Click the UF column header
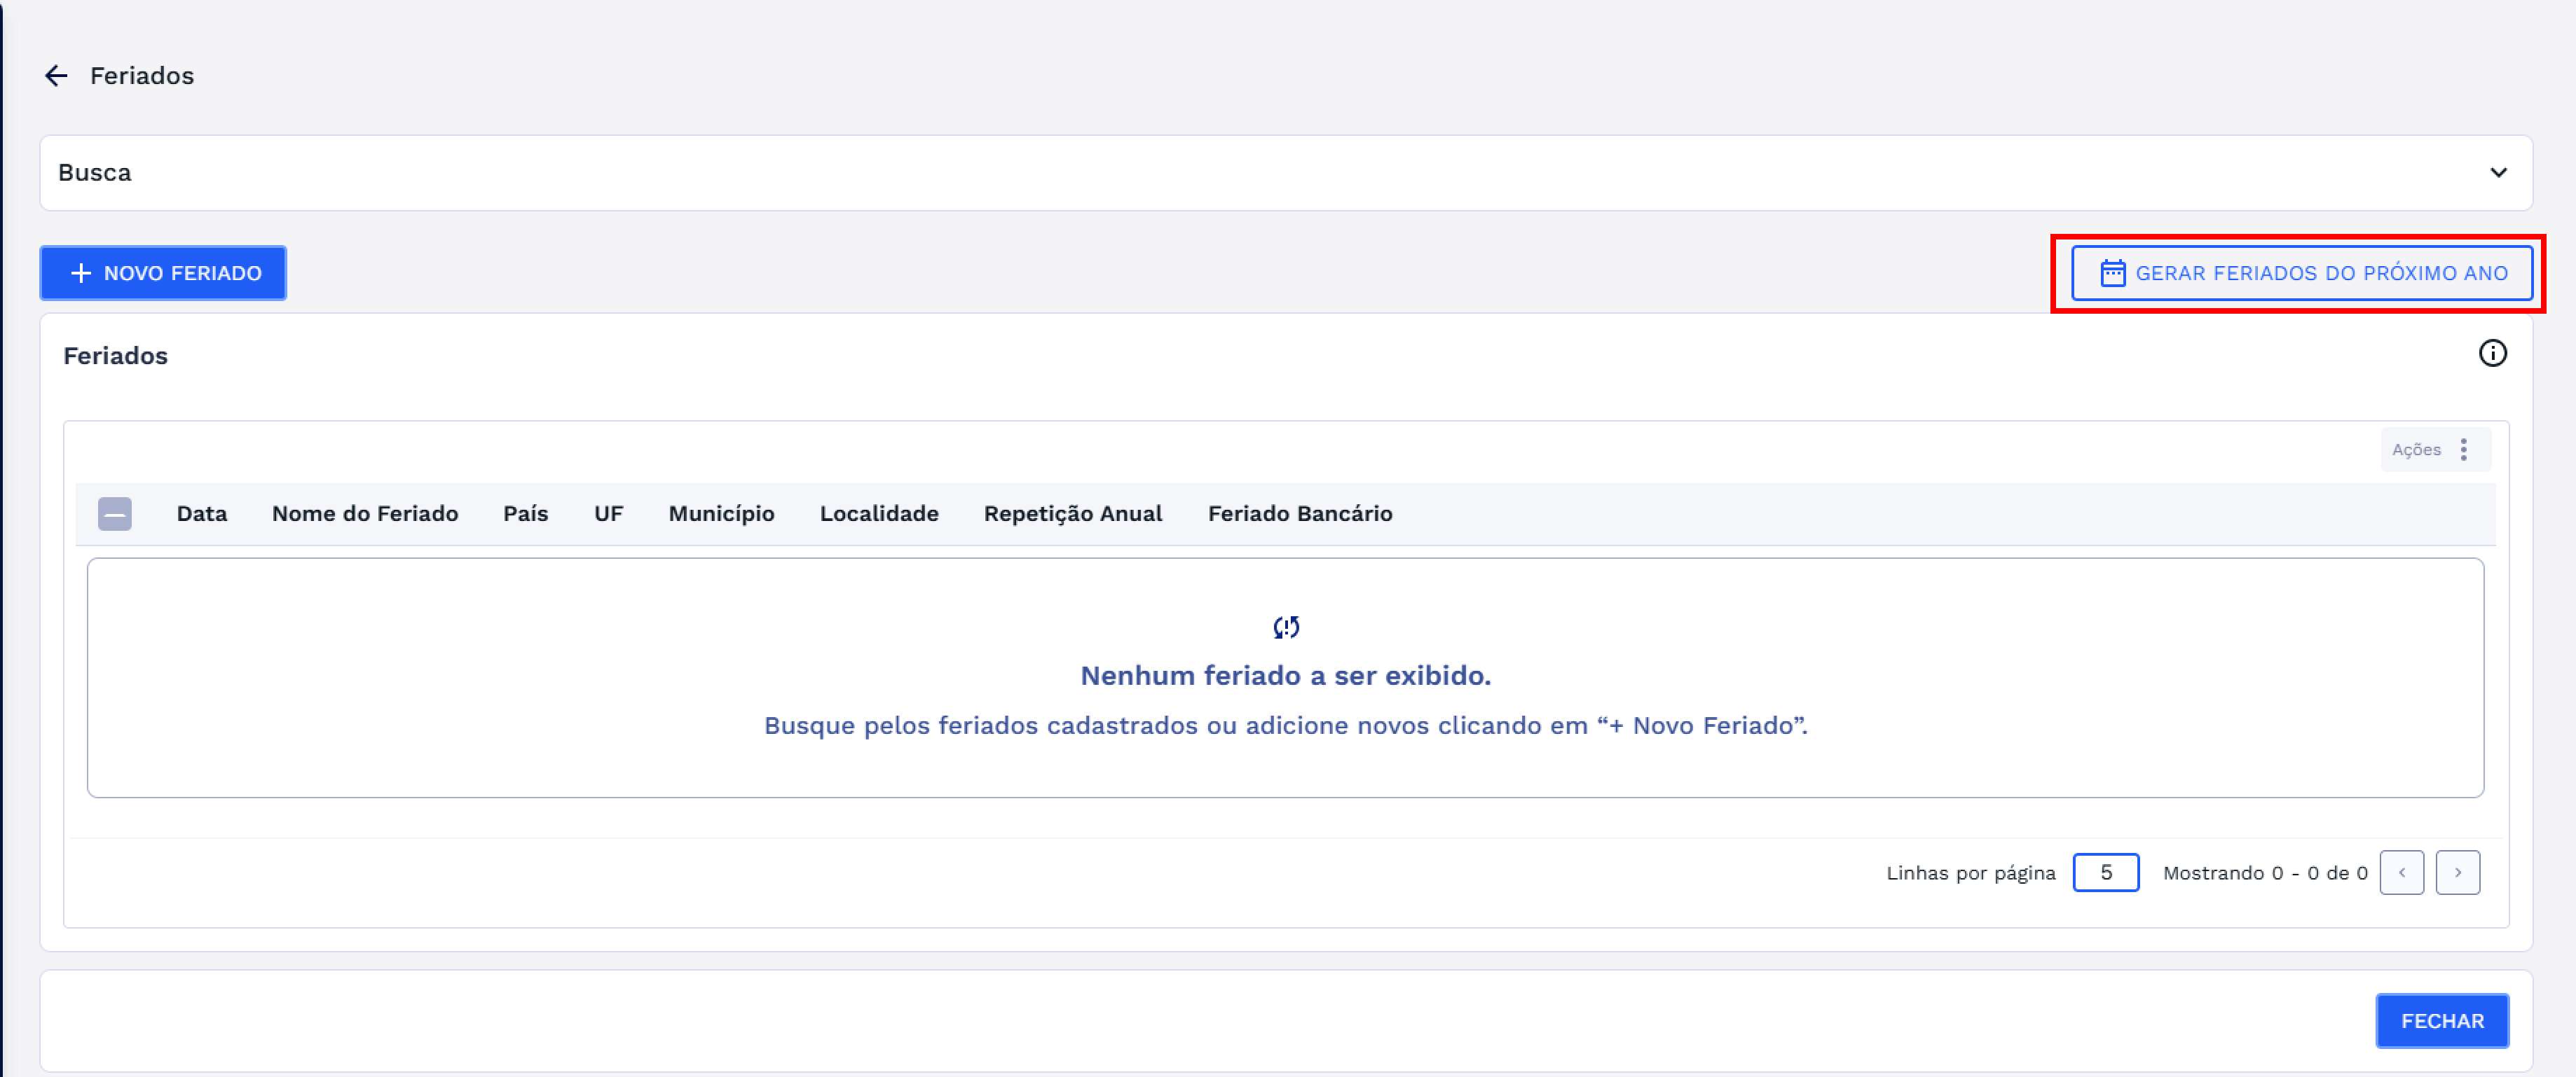 click(608, 513)
